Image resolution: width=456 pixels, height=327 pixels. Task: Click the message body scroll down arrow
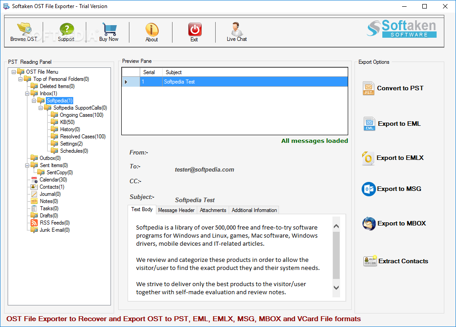click(336, 287)
